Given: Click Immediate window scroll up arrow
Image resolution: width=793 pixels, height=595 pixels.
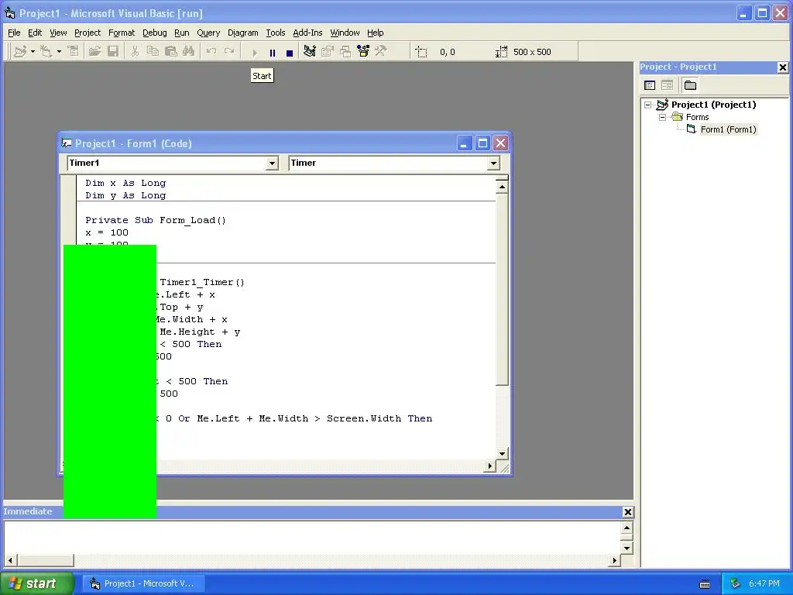Looking at the screenshot, I should pos(627,528).
